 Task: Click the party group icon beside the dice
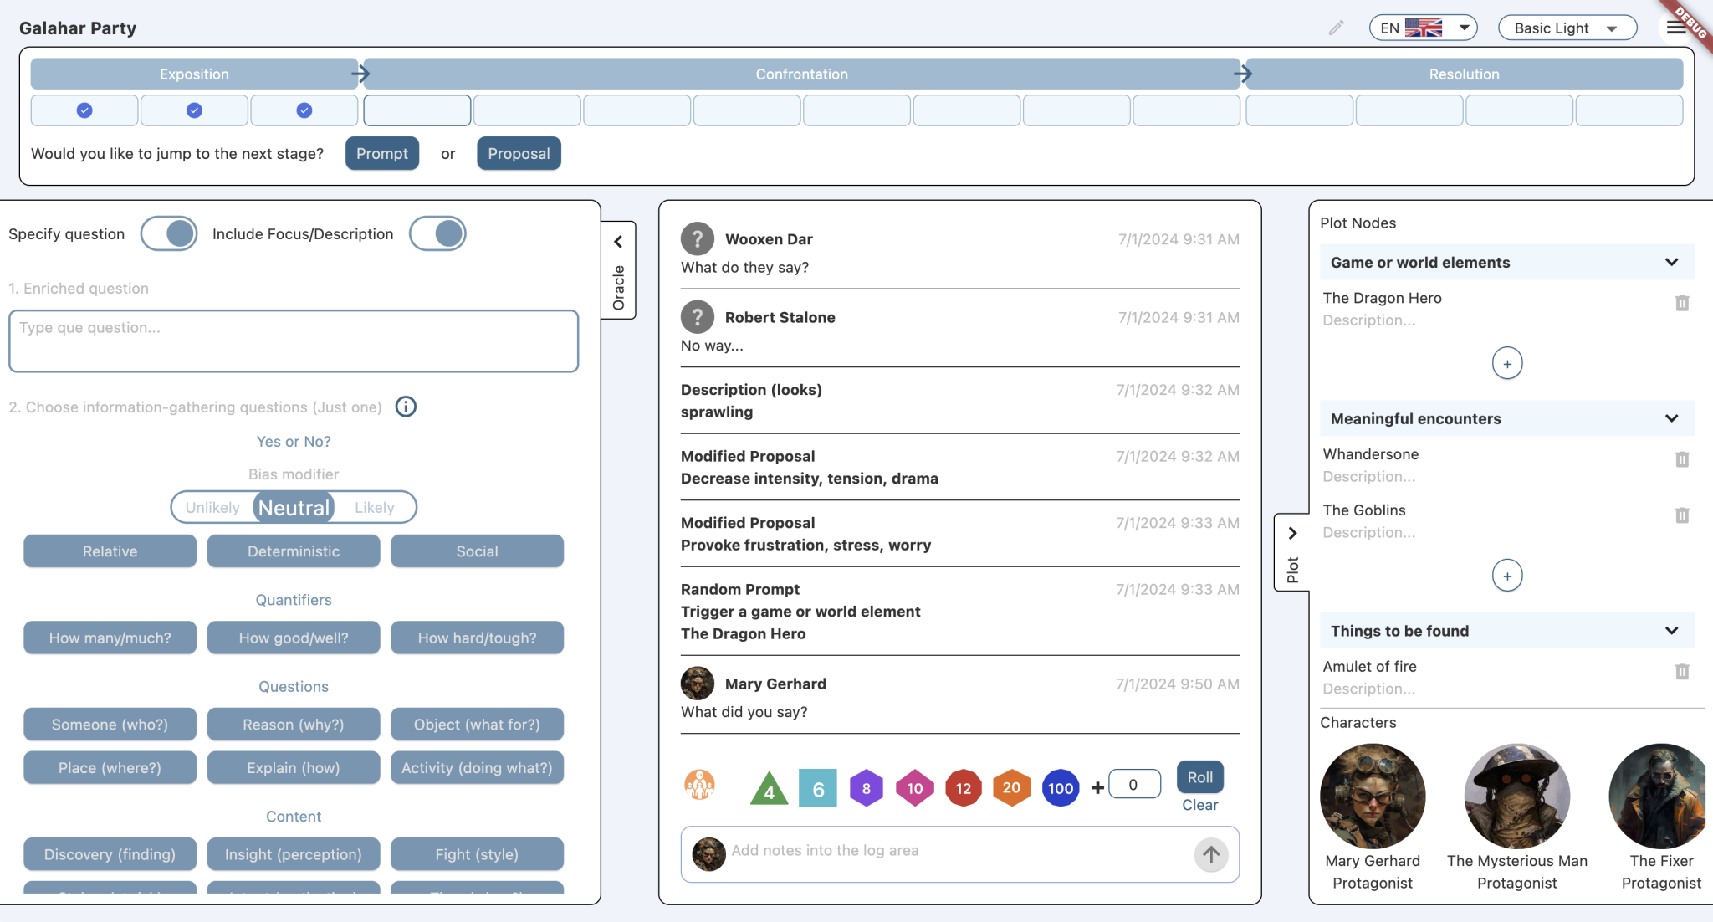pyautogui.click(x=699, y=785)
